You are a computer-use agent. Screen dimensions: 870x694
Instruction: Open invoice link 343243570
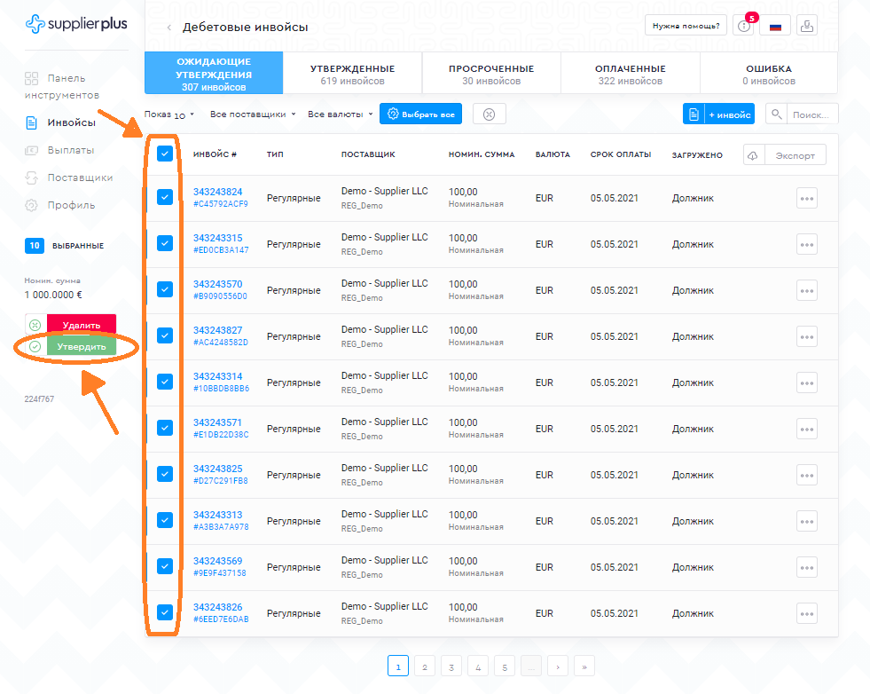point(217,284)
